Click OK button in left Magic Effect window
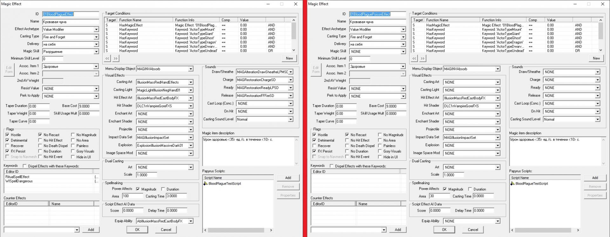Viewport: 610px width, 237px height. point(137,230)
